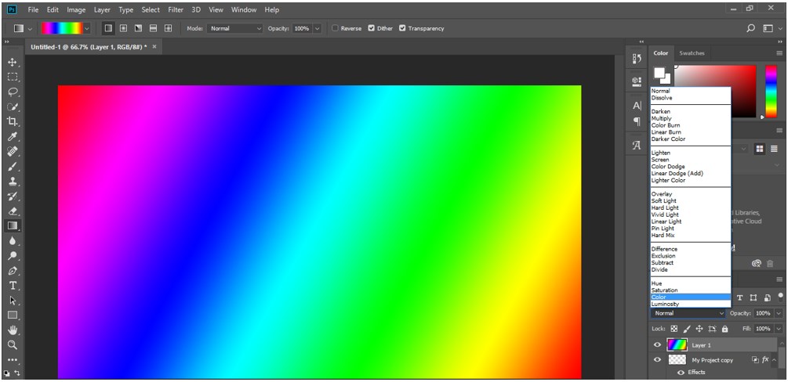Select the Spot Healing Brush tool

click(13, 151)
